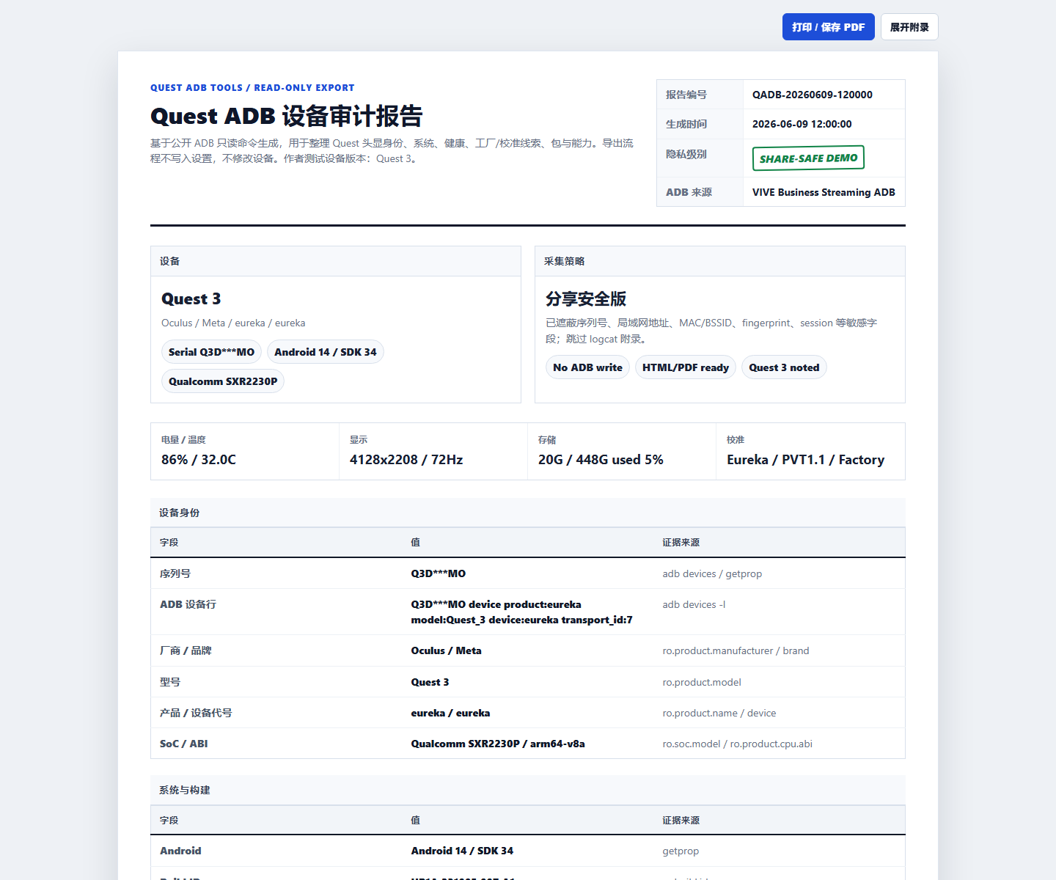Click the 设备身份 section header
This screenshot has width=1056, height=880.
pyautogui.click(x=528, y=513)
